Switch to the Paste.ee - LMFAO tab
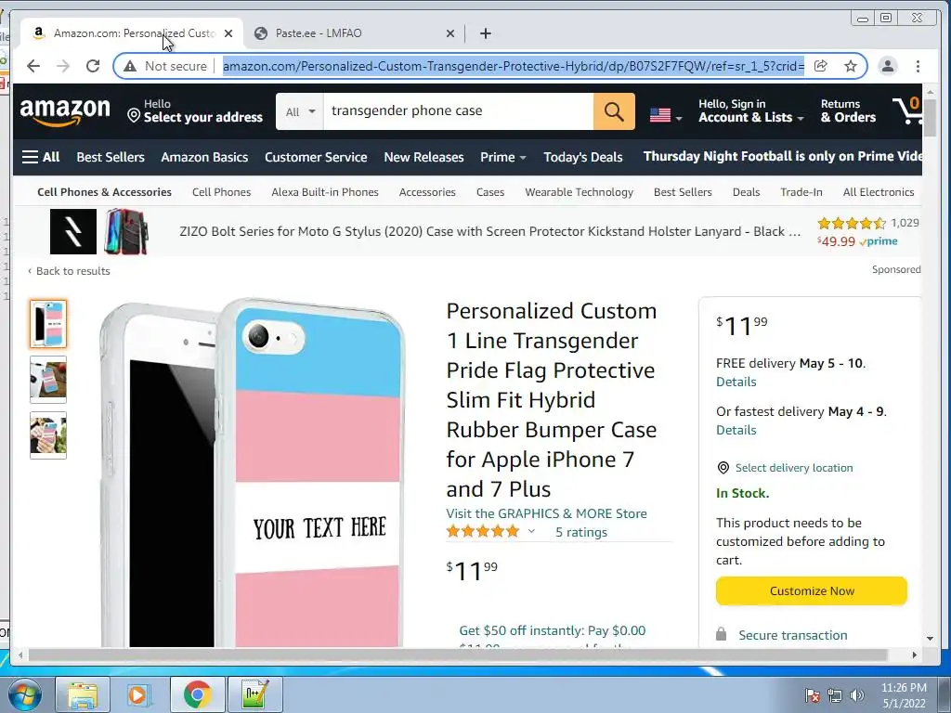This screenshot has height=713, width=951. (x=354, y=33)
